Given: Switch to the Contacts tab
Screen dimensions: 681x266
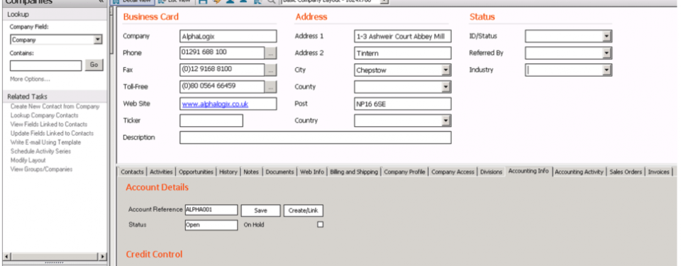Looking at the screenshot, I should 132,172.
